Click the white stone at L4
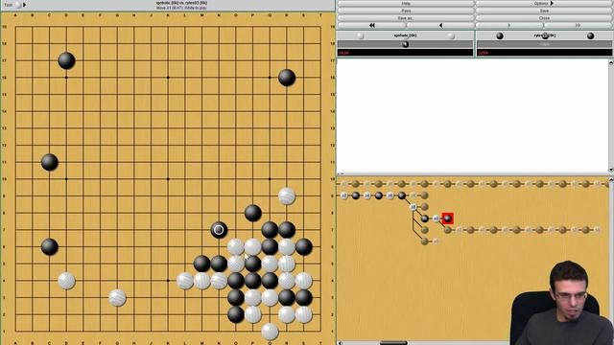 [185, 281]
